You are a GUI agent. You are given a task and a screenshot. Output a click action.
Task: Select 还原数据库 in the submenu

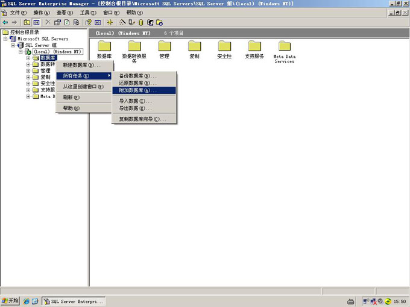tap(144, 83)
